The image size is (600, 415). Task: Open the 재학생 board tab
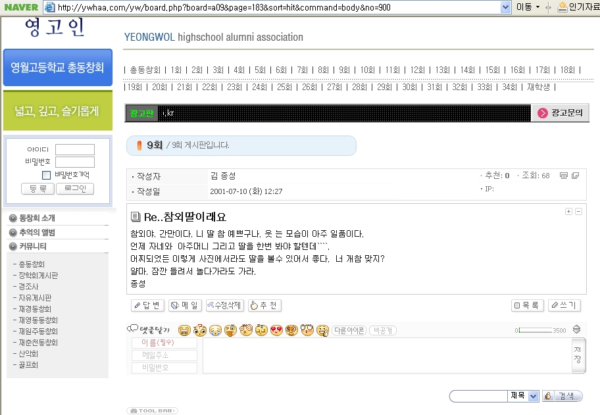pyautogui.click(x=538, y=87)
